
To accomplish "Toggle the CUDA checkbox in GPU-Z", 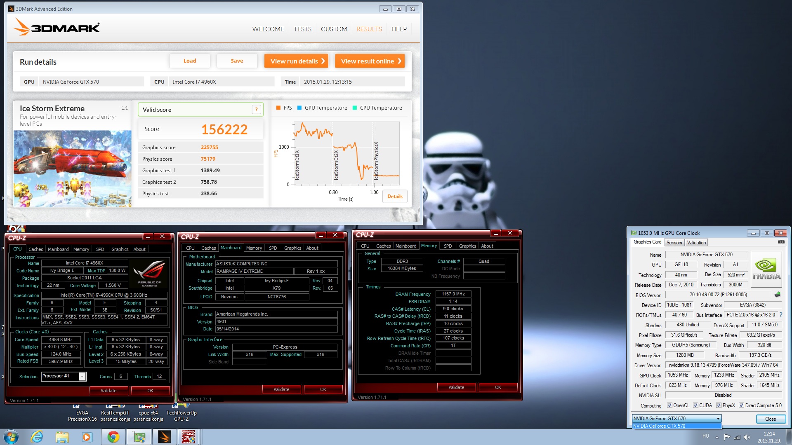I will pyautogui.click(x=695, y=405).
